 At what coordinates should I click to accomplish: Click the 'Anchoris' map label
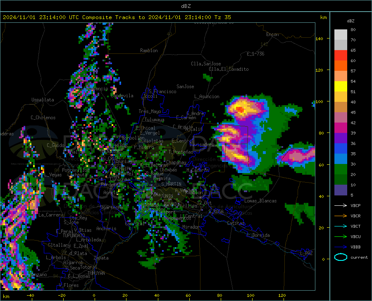[x=106, y=229]
